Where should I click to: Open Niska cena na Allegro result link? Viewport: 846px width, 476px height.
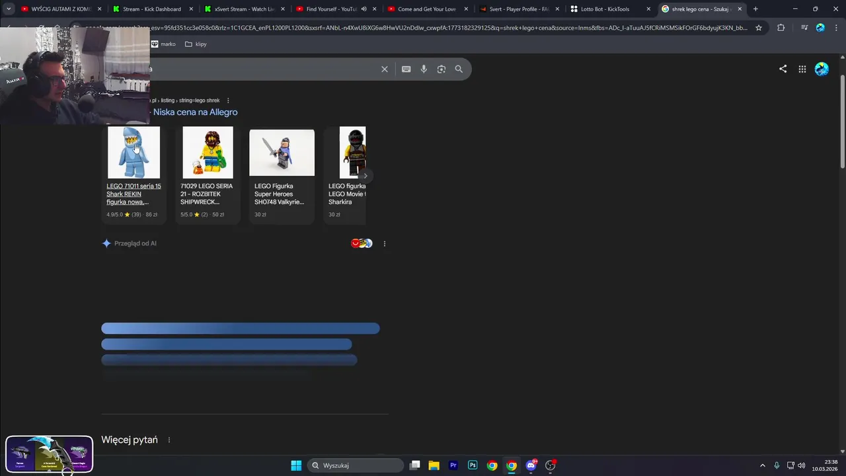coord(195,112)
